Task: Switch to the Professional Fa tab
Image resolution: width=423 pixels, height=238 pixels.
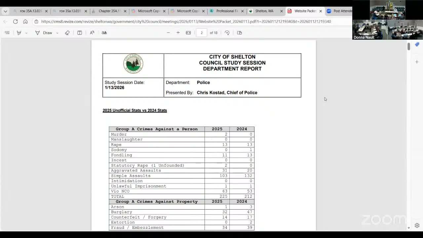Action: pos(227,11)
